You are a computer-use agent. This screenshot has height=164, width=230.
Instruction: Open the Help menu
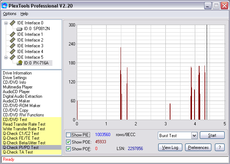click(24, 14)
